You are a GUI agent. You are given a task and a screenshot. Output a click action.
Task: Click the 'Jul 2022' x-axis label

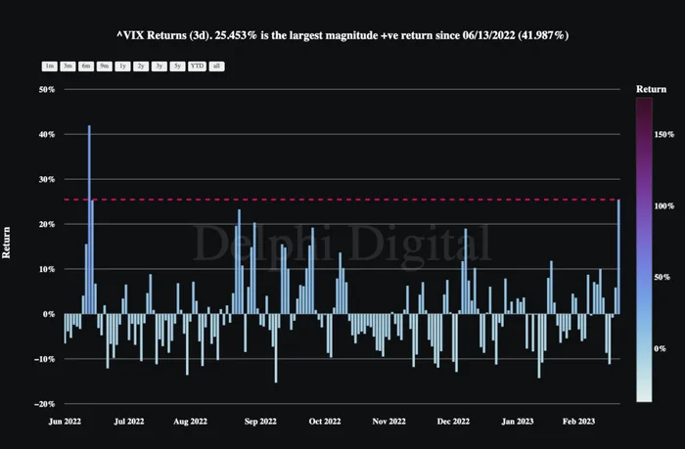click(129, 421)
